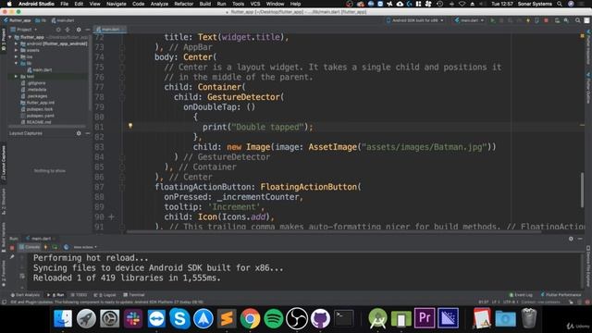This screenshot has width=592, height=333.
Task: Open Flutter Performance tool window
Action: [561, 295]
